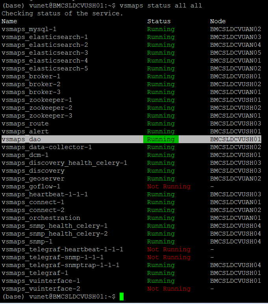Click Running status of vsmaps_mysql-1
The width and height of the screenshot is (268, 304).
161,29
